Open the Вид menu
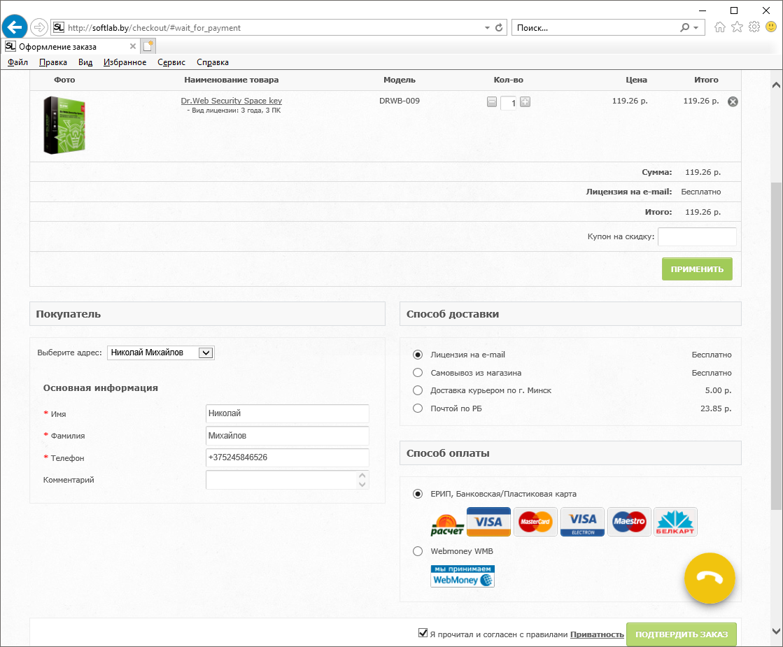 pos(85,62)
